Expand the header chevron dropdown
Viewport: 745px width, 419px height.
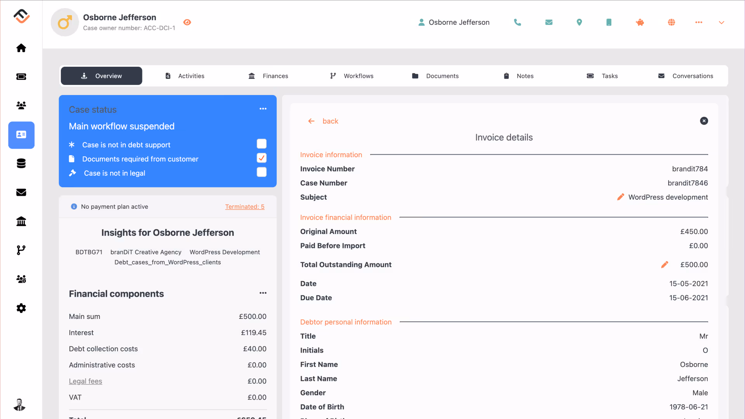(721, 23)
